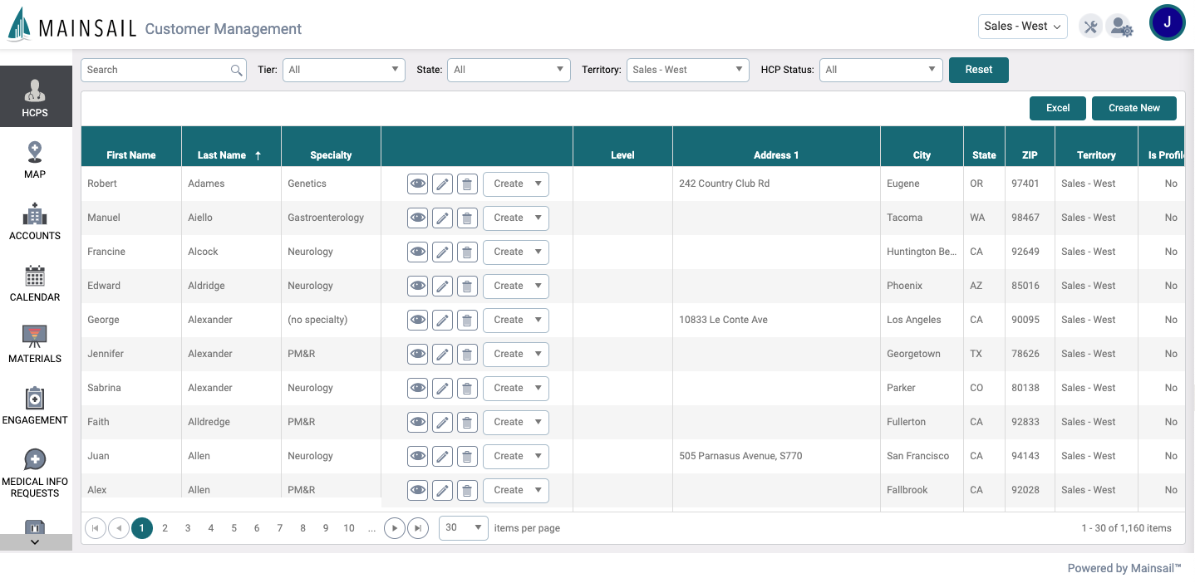Click the Search input field
Image resolution: width=1195 pixels, height=583 pixels.
(155, 70)
